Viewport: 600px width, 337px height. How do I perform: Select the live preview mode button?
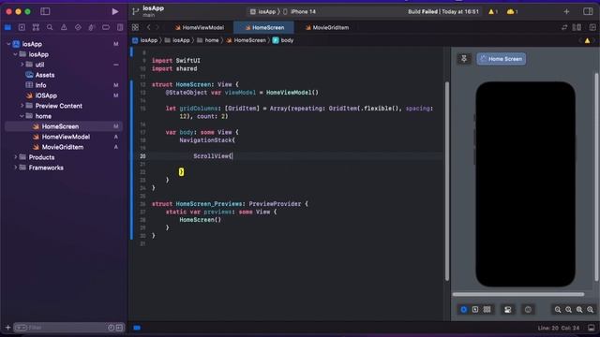[463, 310]
